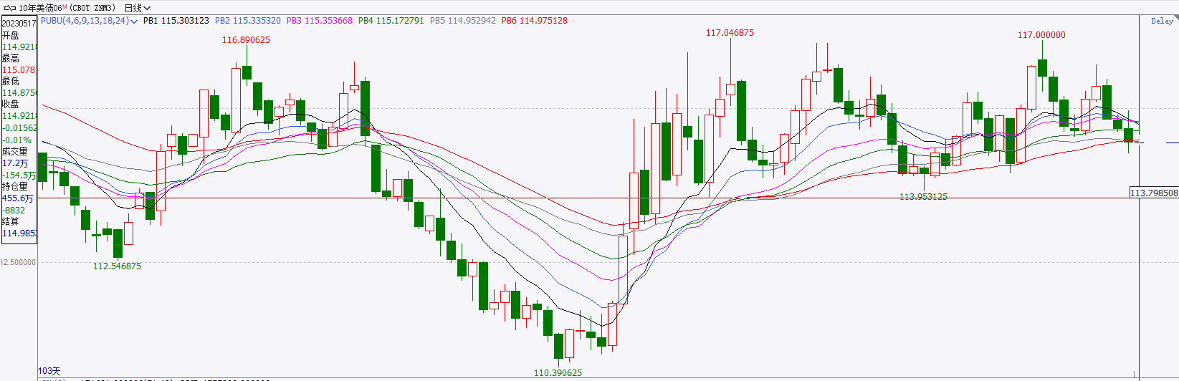Screen dimensions: 1179x381
Task: Select the PB5 114.952942 indicator value
Action: [x=463, y=21]
